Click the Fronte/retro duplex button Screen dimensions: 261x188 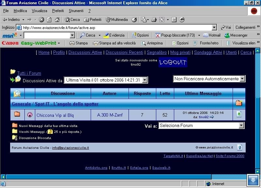[206, 43]
